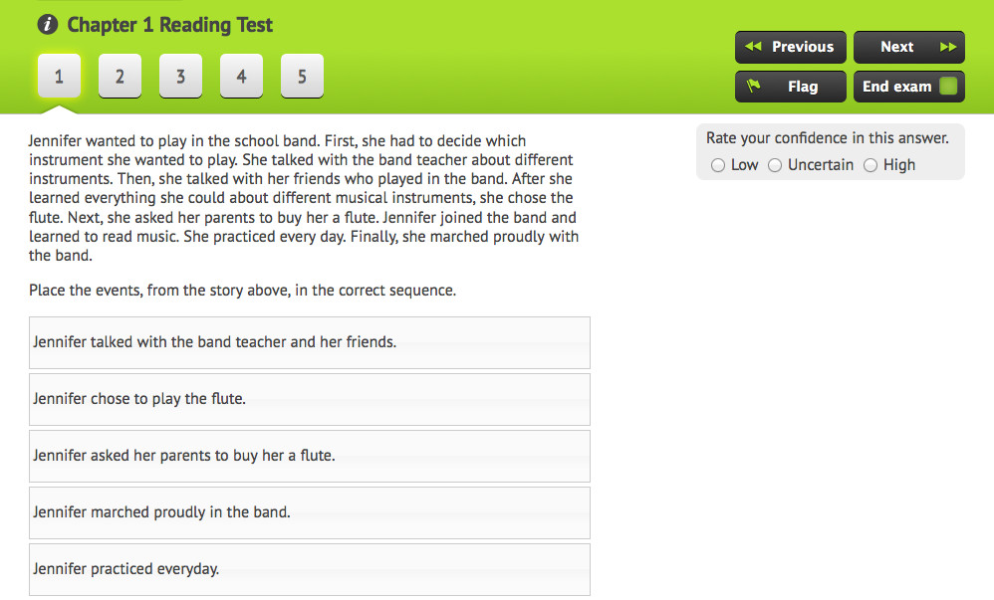Select High confidence rating
The width and height of the screenshot is (994, 600).
[x=870, y=165]
